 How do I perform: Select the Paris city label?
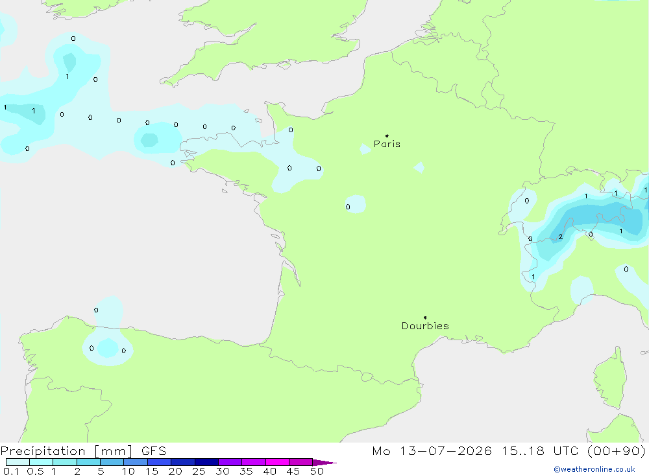click(387, 144)
